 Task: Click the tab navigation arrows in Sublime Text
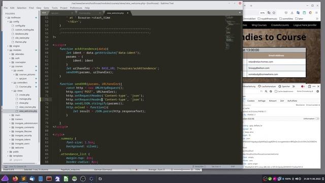pyautogui.click(x=44, y=13)
